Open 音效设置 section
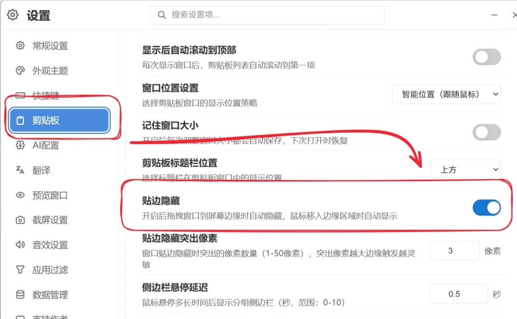This screenshot has width=517, height=319. pyautogui.click(x=59, y=245)
